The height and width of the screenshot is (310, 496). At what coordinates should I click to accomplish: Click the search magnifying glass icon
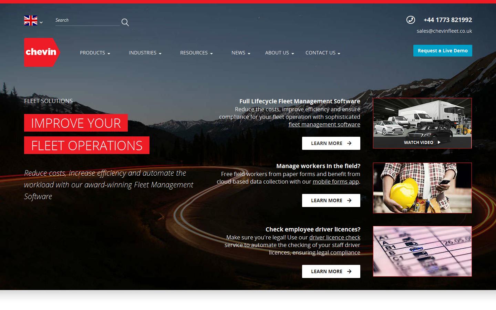point(125,22)
